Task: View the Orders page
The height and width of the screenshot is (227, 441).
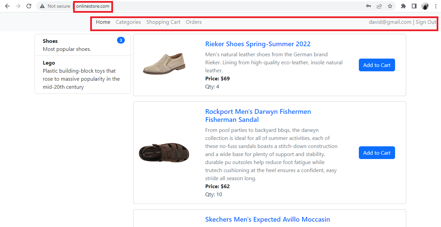Action: [194, 22]
